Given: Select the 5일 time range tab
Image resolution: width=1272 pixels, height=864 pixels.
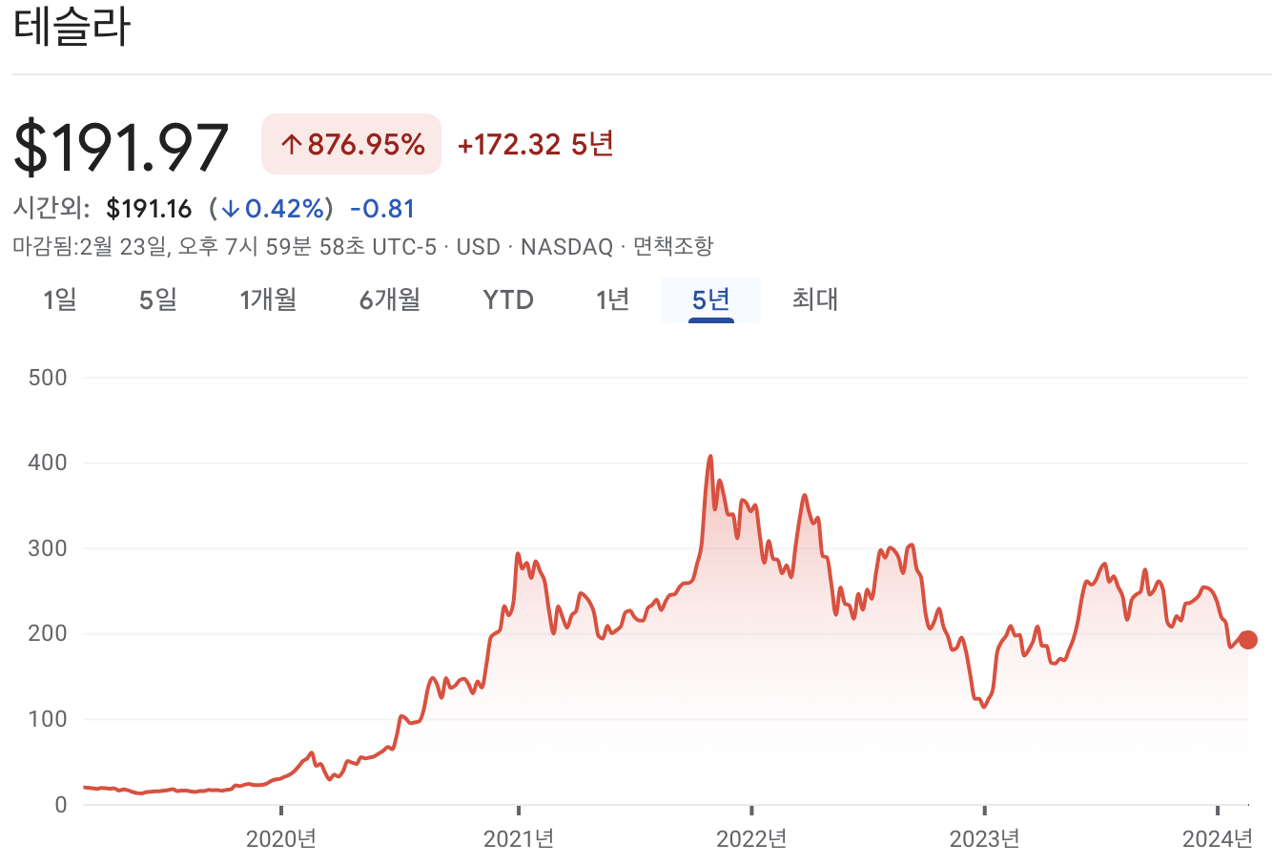Looking at the screenshot, I should click(x=157, y=299).
